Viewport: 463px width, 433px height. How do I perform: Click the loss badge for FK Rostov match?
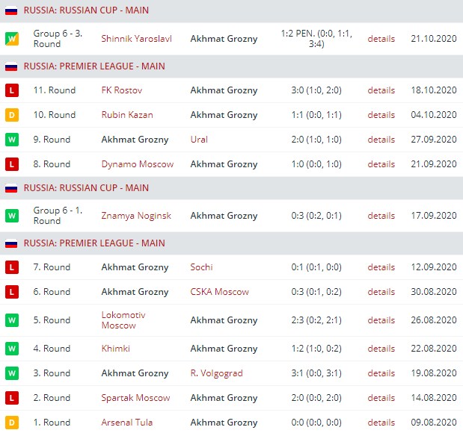point(12,90)
